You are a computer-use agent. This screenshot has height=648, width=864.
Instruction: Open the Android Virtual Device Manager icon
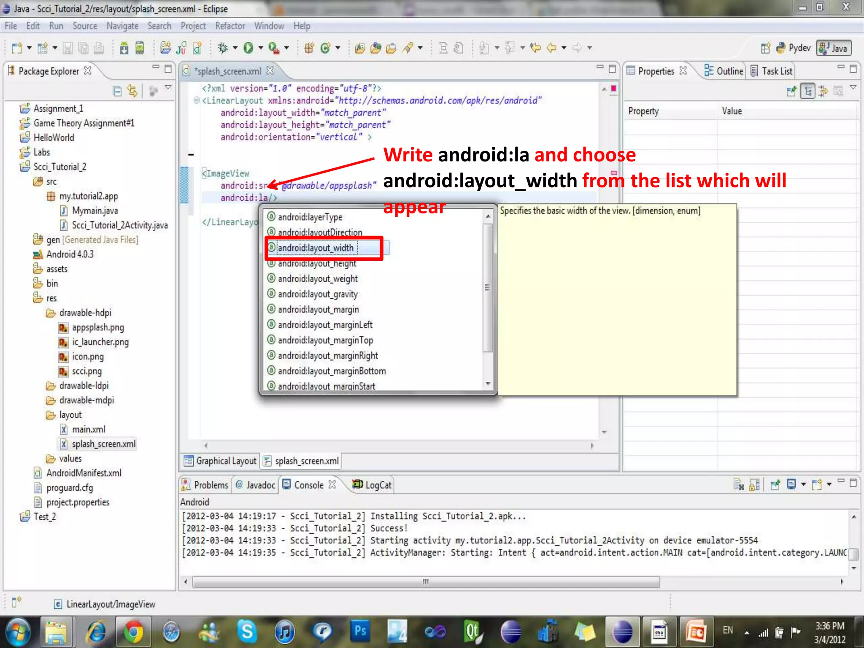click(x=140, y=48)
